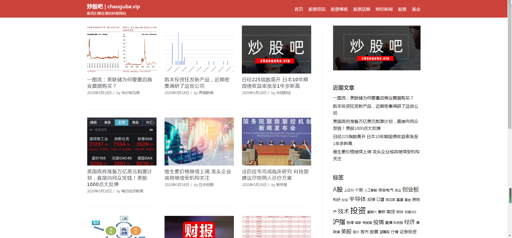512x238 pixels.
Task: Click the 上海 diagram thumbnail in the bottom row
Action: [122, 227]
